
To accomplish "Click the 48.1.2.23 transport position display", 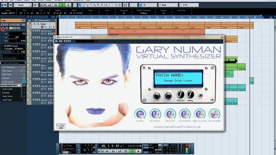I will pyautogui.click(x=110, y=146).
